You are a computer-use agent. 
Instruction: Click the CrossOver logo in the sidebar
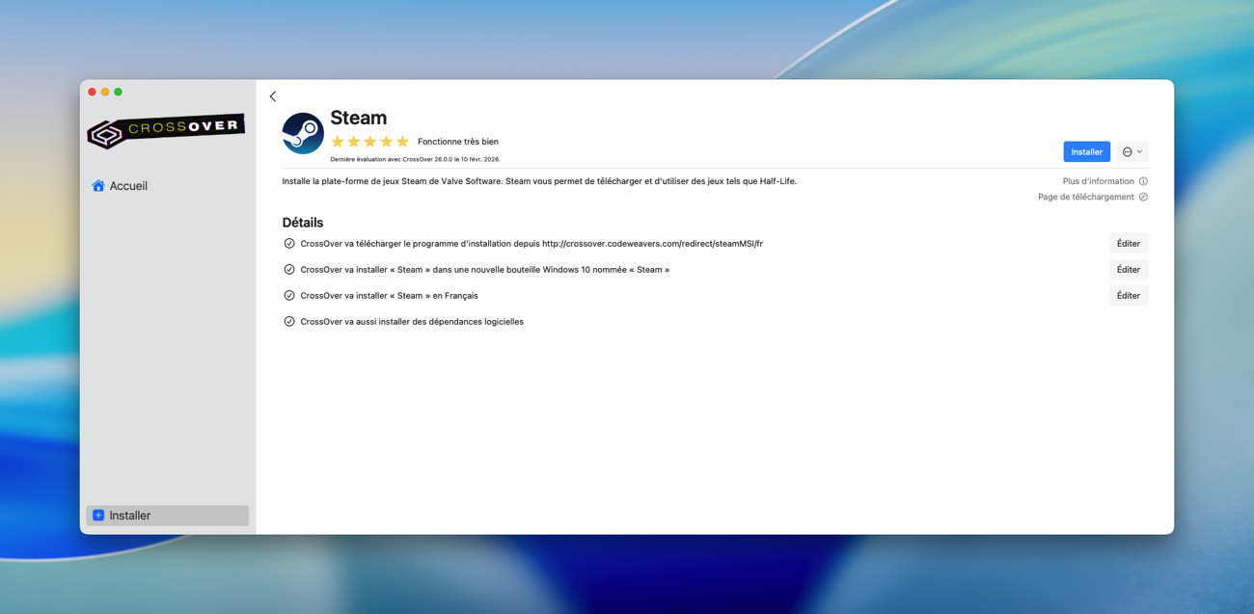point(166,130)
